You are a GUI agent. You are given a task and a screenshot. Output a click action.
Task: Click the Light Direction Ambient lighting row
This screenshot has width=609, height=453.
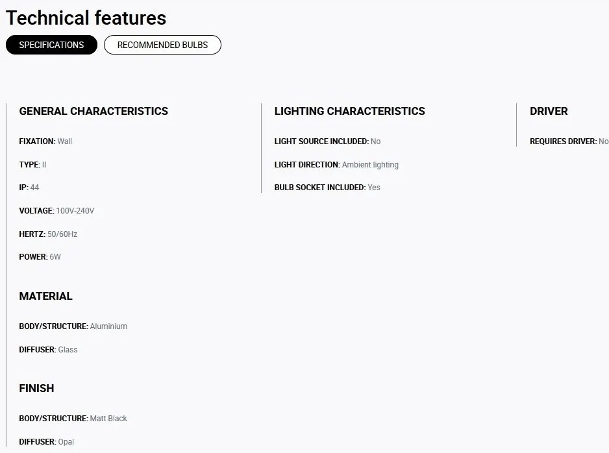pyautogui.click(x=336, y=165)
